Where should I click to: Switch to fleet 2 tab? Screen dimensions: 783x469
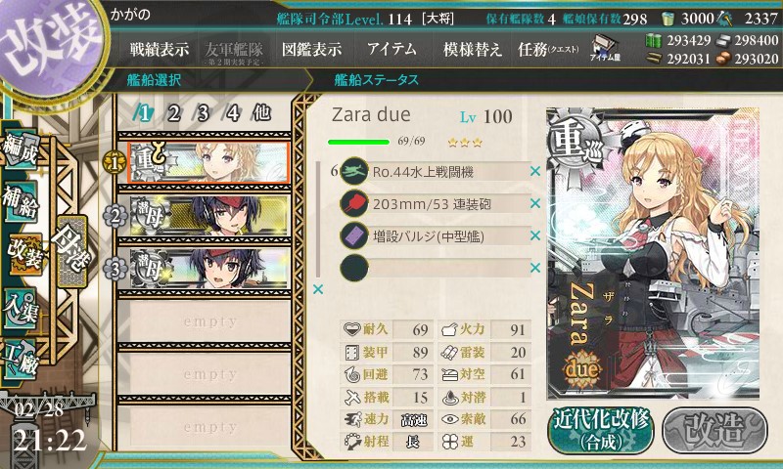173,113
